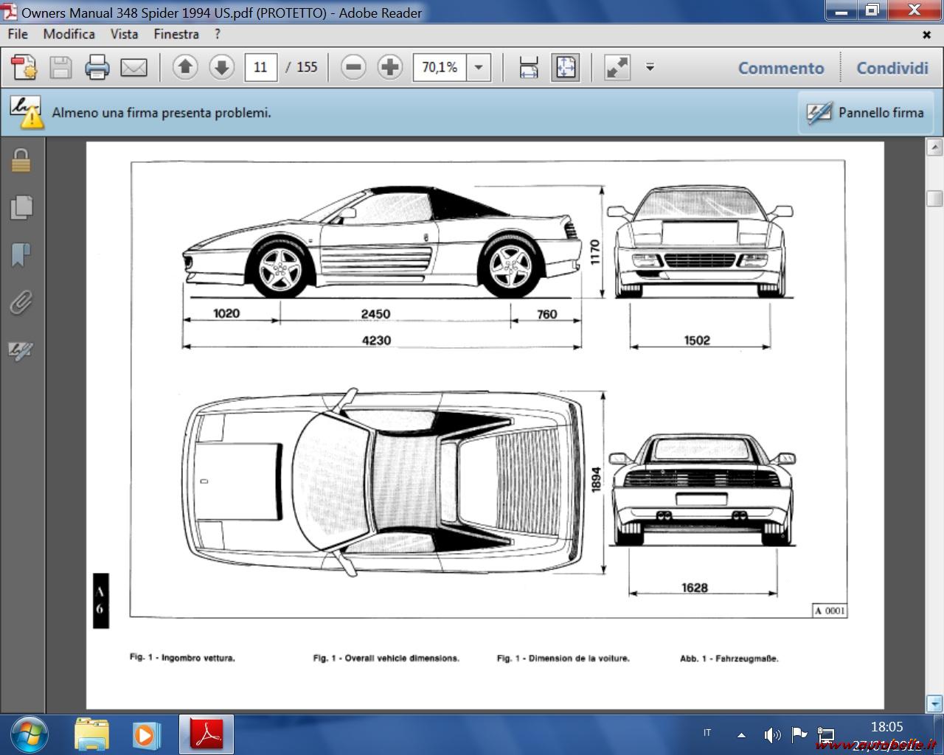The width and height of the screenshot is (944, 755).
Task: Click the page number input field
Action: (260, 68)
